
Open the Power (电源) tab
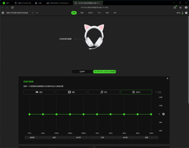[107, 13]
